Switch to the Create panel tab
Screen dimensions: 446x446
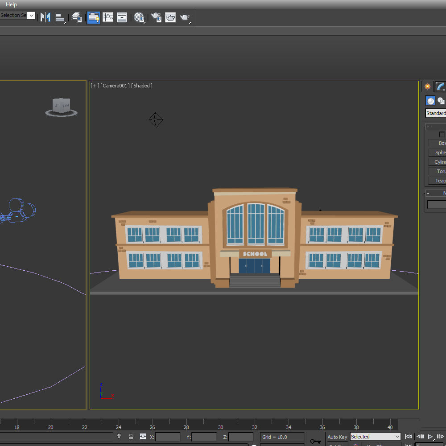click(427, 87)
